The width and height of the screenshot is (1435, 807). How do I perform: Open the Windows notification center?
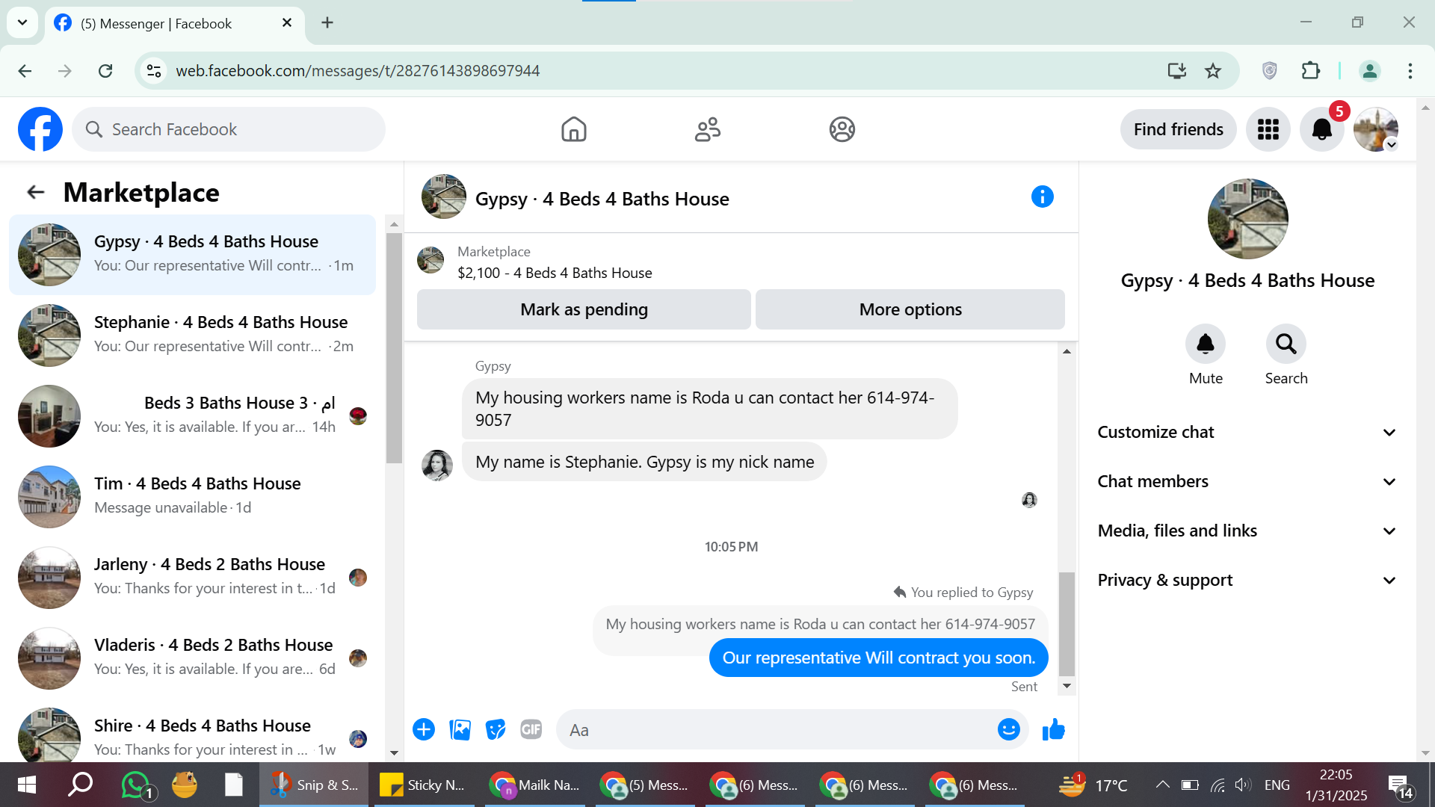(1401, 785)
